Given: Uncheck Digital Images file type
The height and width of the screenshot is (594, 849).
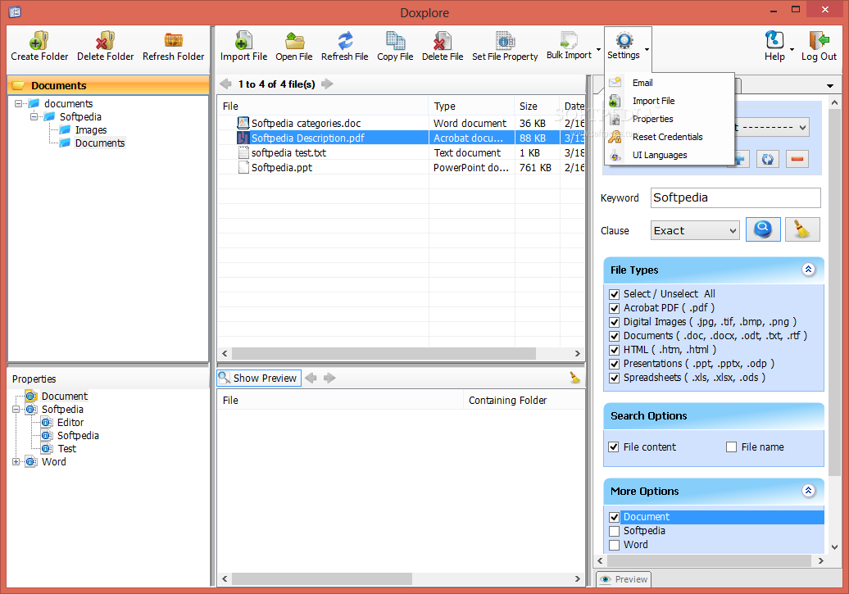Looking at the screenshot, I should 614,322.
